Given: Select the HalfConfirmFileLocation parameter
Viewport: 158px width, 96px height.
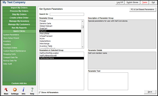Looking at the screenshot, I should click(61, 53).
